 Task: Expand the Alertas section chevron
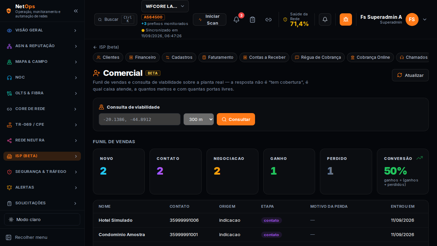pos(76,188)
